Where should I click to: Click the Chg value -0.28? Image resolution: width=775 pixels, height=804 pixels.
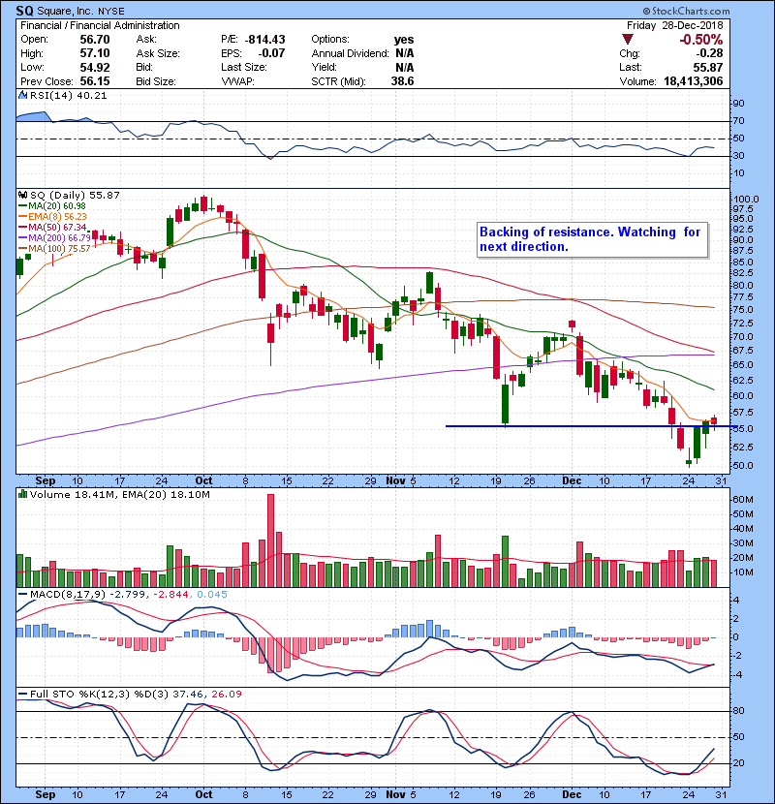click(710, 53)
